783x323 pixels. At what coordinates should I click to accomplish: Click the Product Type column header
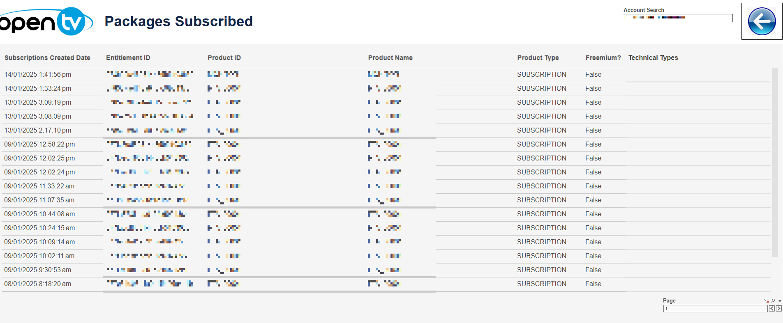[538, 58]
